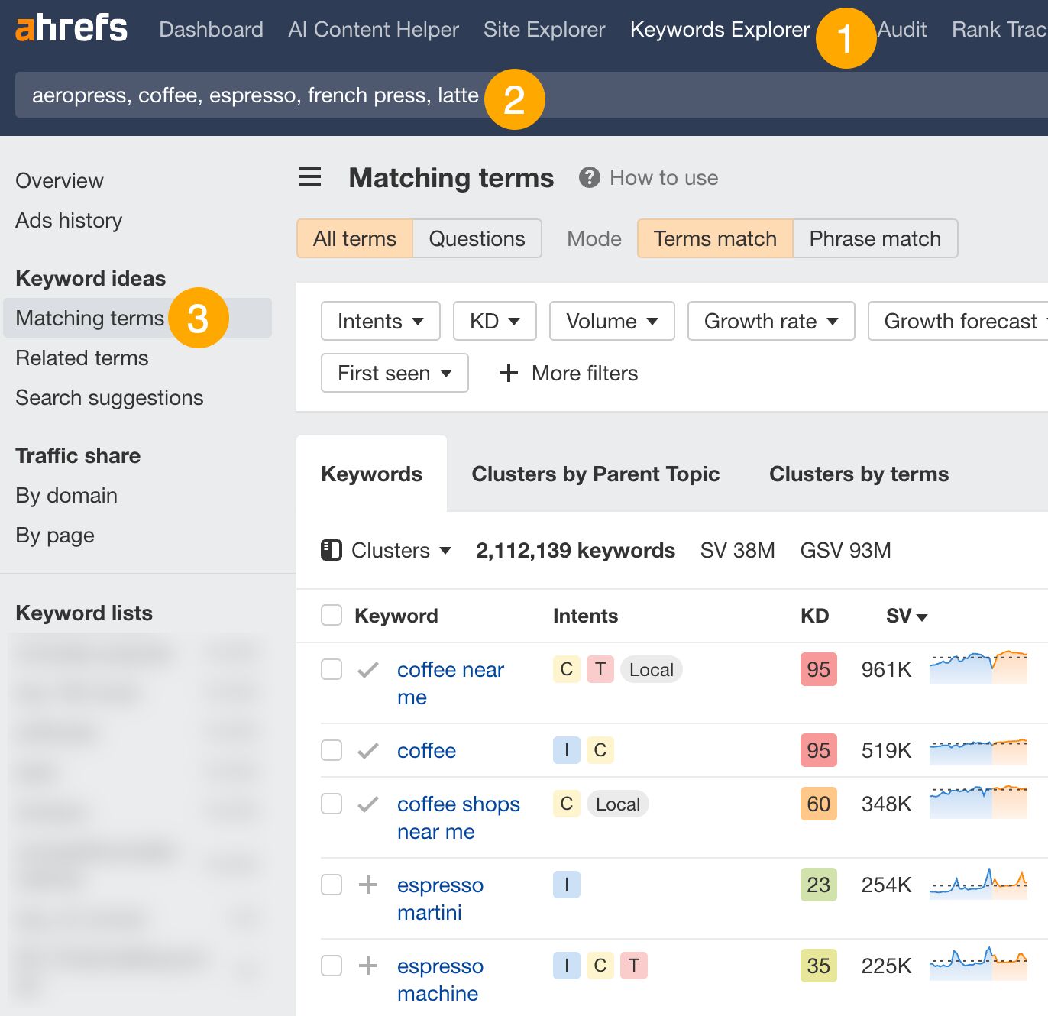Go to Related terms in the sidebar

pos(82,358)
